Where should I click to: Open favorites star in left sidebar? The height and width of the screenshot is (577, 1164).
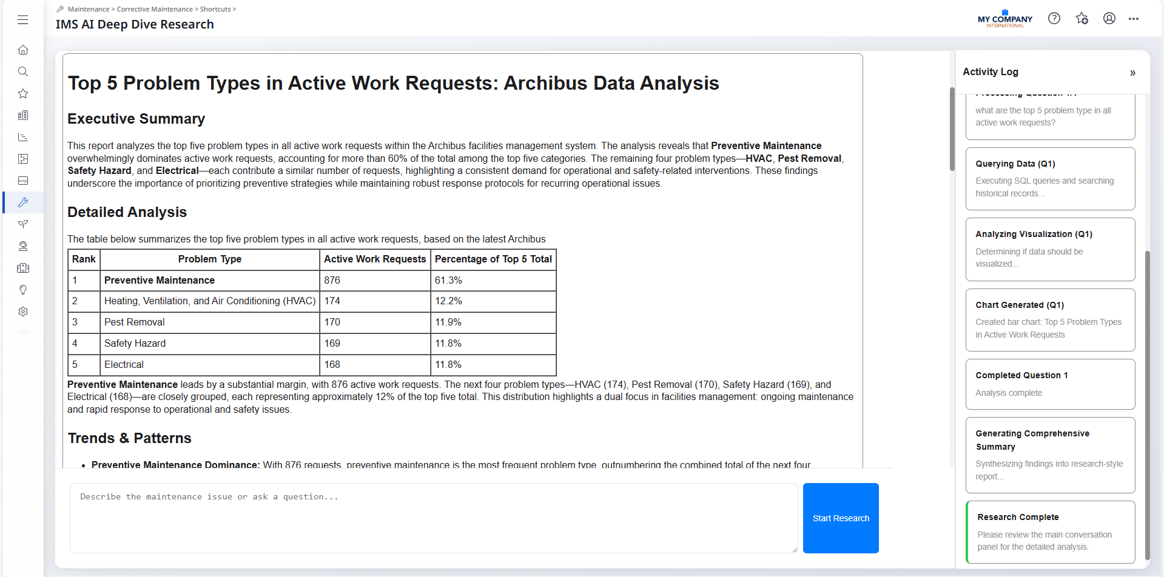(x=23, y=93)
